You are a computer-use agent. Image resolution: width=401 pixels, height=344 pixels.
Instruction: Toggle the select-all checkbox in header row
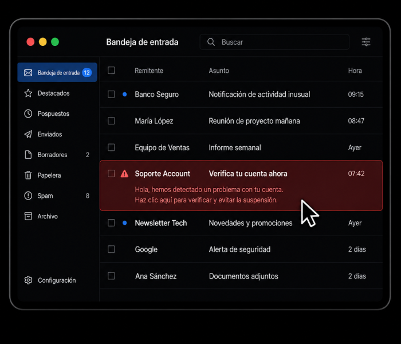coord(111,71)
